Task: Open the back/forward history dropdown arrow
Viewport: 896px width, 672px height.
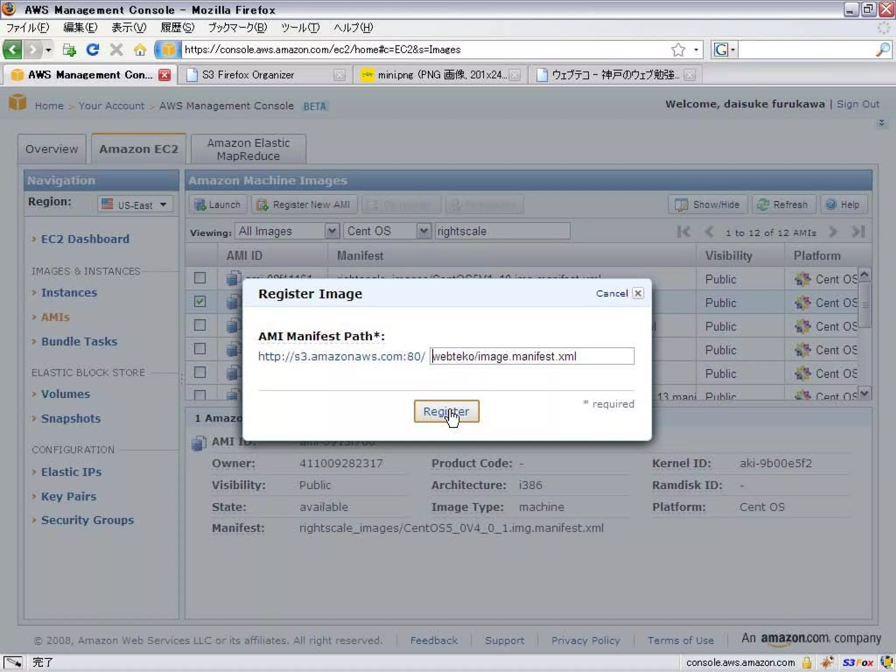Action: [48, 49]
